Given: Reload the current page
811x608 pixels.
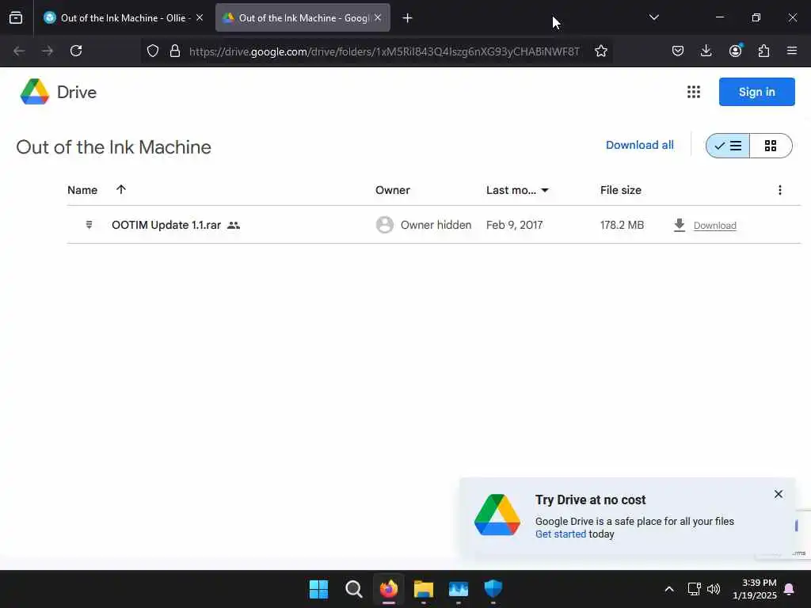Looking at the screenshot, I should pos(76,51).
